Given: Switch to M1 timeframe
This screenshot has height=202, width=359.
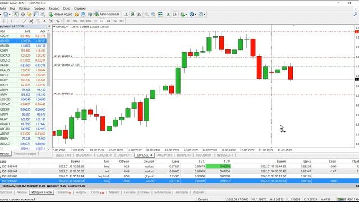Looking at the screenshot, I should 68,21.
